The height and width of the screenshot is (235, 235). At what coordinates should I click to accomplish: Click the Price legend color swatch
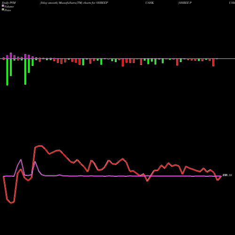(x=3, y=10)
